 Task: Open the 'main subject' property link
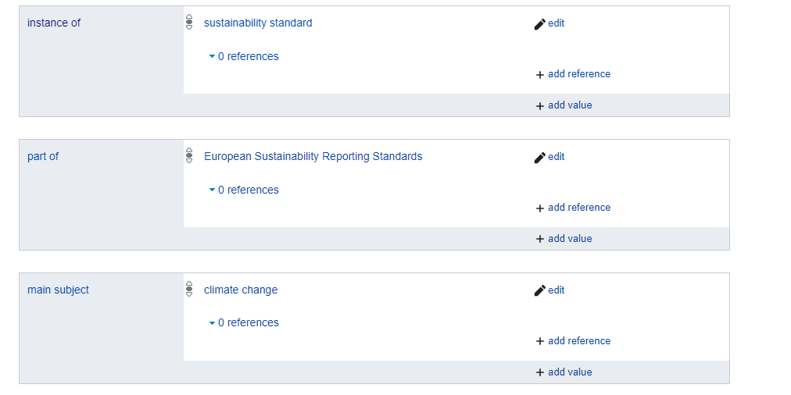pos(58,290)
